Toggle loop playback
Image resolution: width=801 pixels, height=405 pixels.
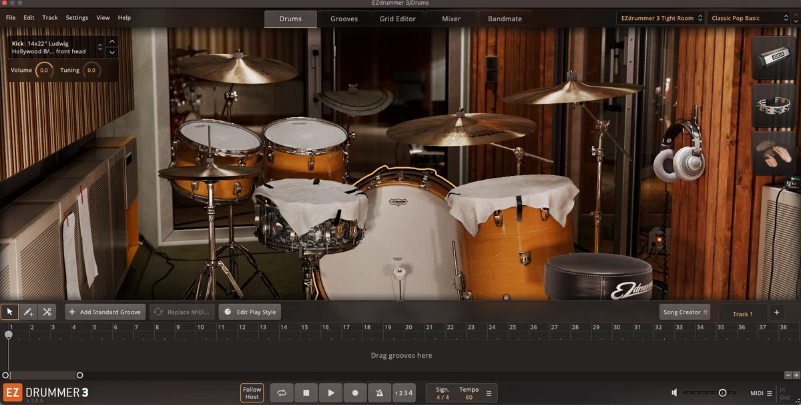282,393
